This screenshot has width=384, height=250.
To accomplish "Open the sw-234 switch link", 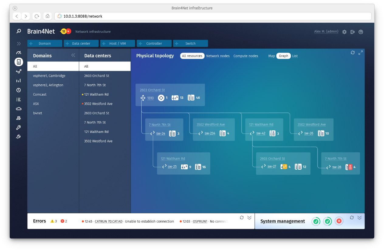I will point(210,133).
